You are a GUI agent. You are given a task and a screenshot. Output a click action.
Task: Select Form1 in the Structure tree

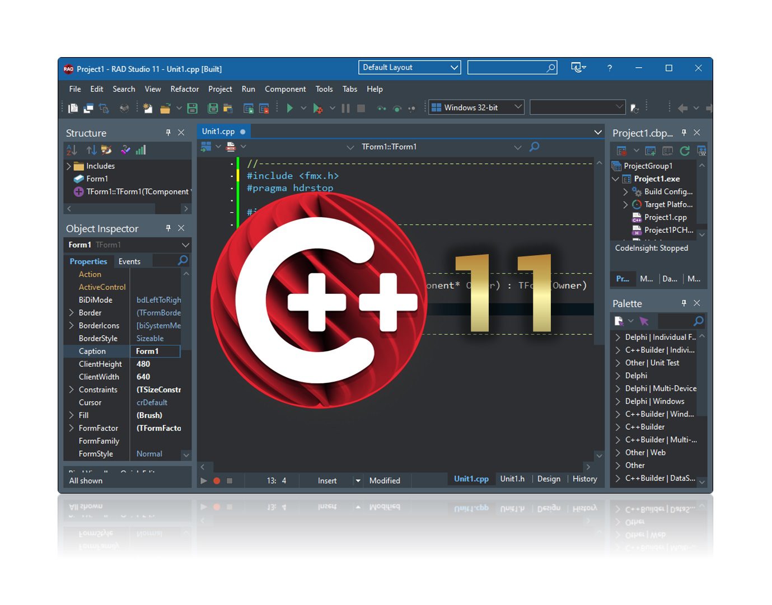pos(97,179)
